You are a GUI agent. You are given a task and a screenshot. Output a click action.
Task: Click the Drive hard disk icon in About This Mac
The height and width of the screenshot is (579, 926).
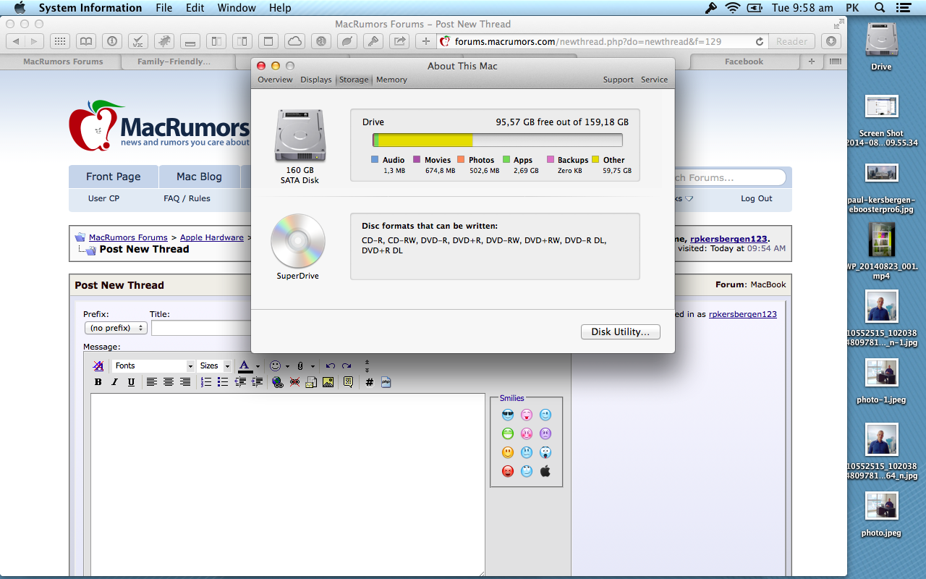click(300, 135)
